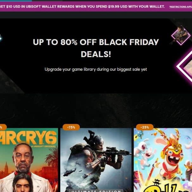
Task: Open the Ghost Recon soldier game cover
Action: 96,160
